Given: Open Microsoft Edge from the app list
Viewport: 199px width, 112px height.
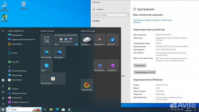Looking at the screenshot, I should pyautogui.click(x=15, y=75).
